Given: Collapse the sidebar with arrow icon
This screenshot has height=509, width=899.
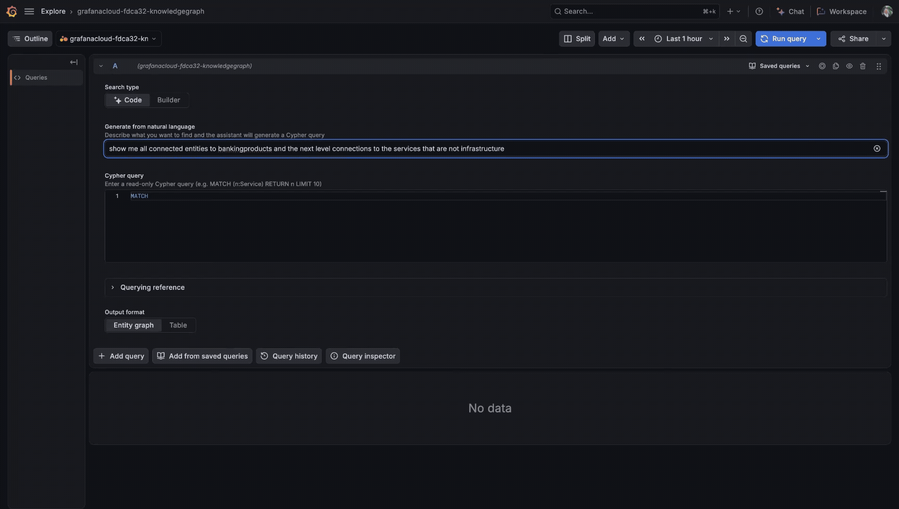Looking at the screenshot, I should pos(74,62).
